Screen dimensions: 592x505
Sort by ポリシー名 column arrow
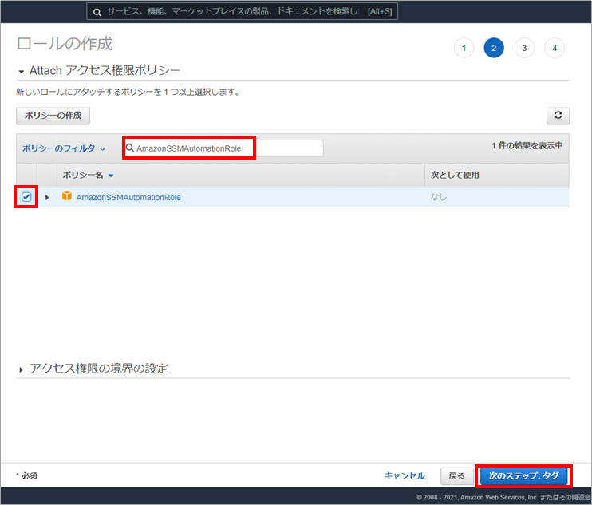[x=111, y=176]
